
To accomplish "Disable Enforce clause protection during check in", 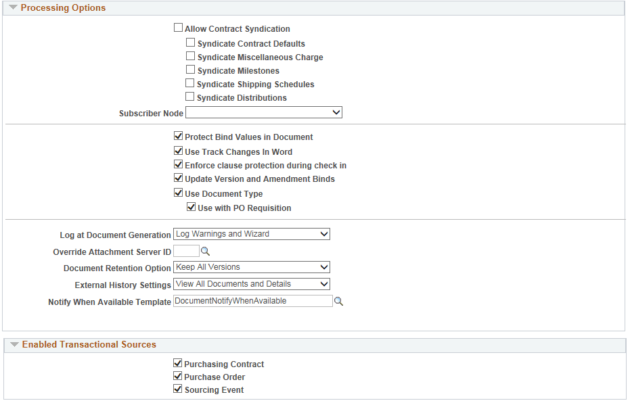I will pyautogui.click(x=179, y=164).
